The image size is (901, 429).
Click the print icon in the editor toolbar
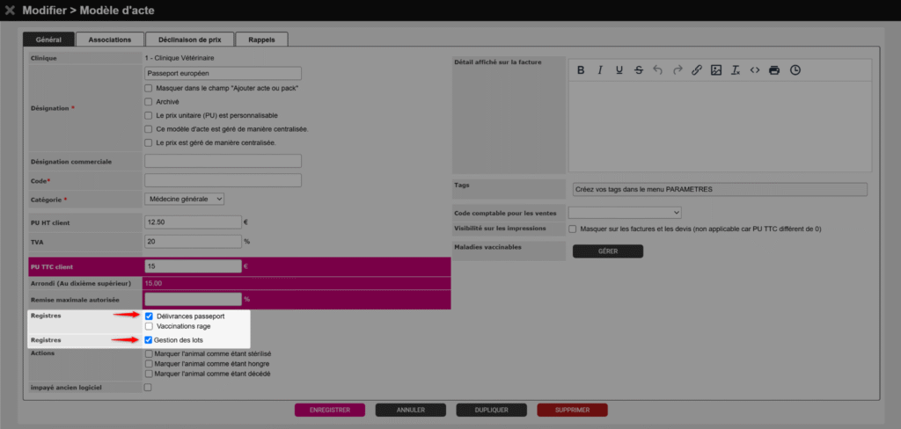[x=774, y=70]
